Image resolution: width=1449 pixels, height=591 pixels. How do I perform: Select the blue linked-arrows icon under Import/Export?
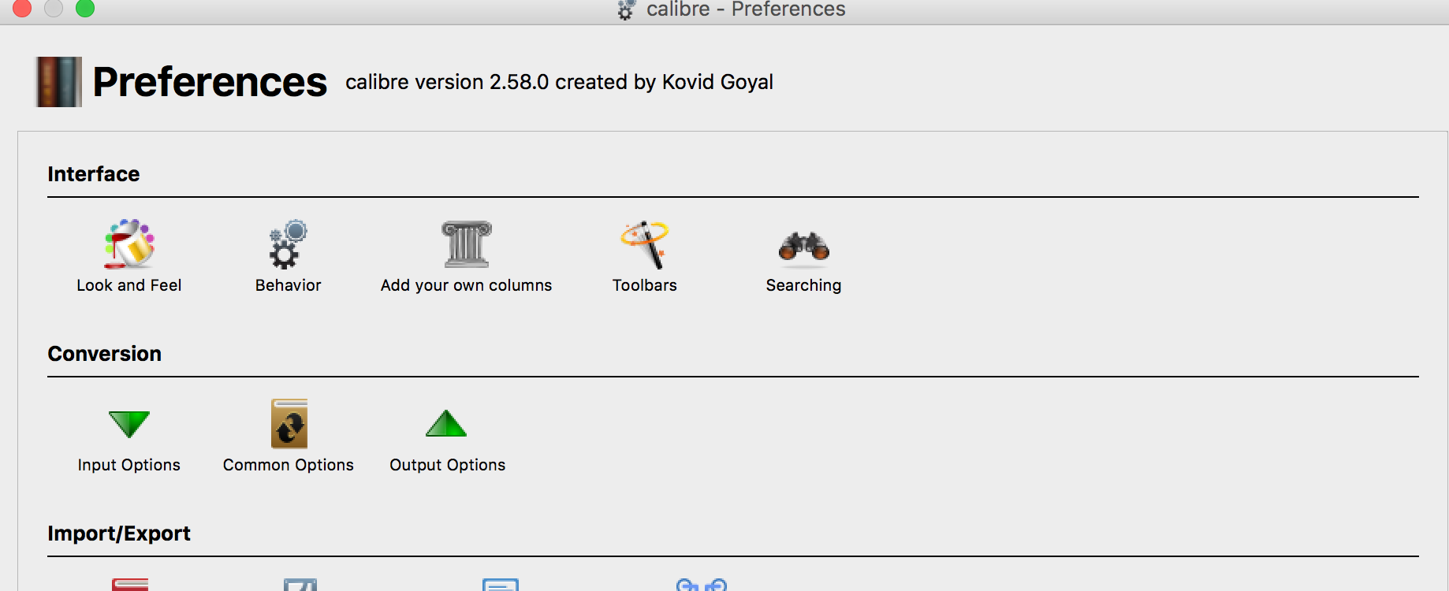(x=701, y=585)
